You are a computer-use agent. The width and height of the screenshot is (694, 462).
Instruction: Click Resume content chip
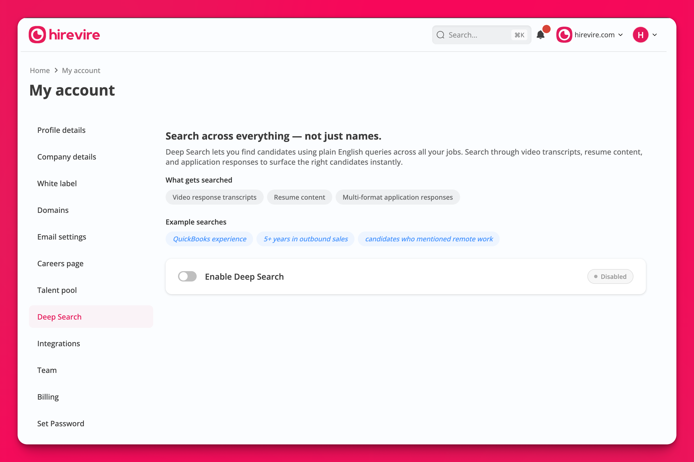(299, 197)
